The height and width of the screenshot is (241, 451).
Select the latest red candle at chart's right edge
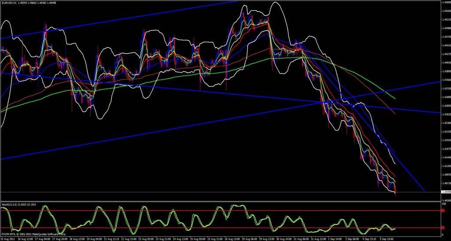pyautogui.click(x=396, y=191)
